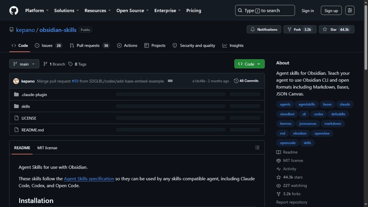
Task: Click the commit history clock icon
Action: pos(236,81)
